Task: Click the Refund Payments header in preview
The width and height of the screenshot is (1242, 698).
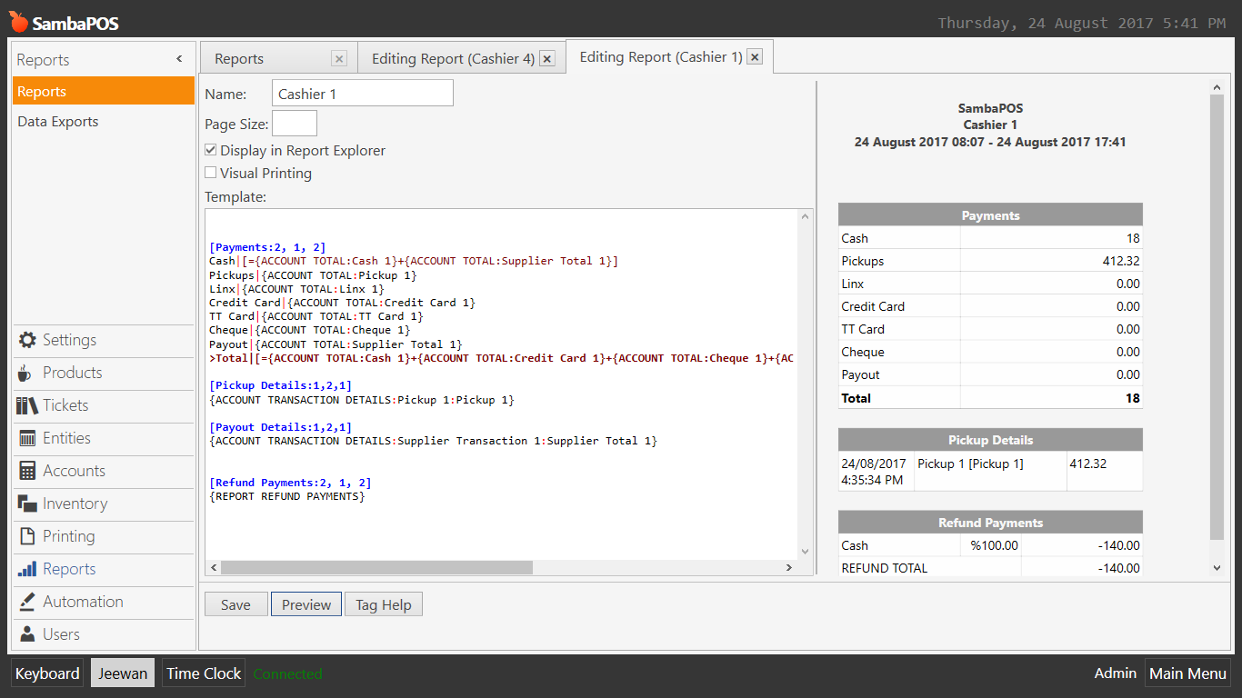Action: pos(990,523)
